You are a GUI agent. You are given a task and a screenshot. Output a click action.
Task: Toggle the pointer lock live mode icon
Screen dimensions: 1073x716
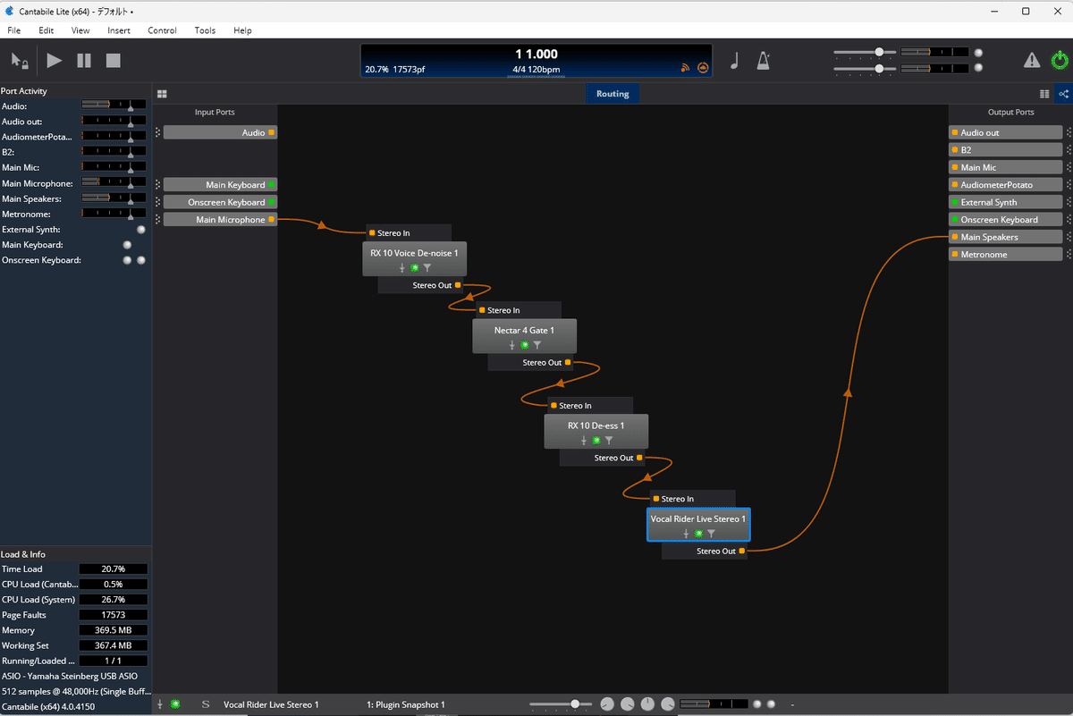coord(20,60)
